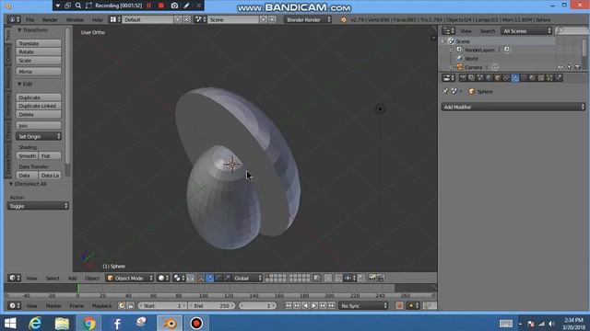Toggle Camera selectability cursor in outliner
The height and width of the screenshot is (331, 590).
[569, 67]
